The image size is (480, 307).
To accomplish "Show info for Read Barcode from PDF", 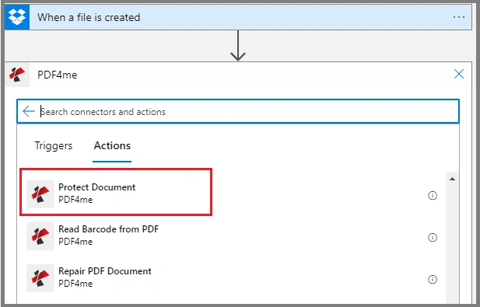I will 433,237.
